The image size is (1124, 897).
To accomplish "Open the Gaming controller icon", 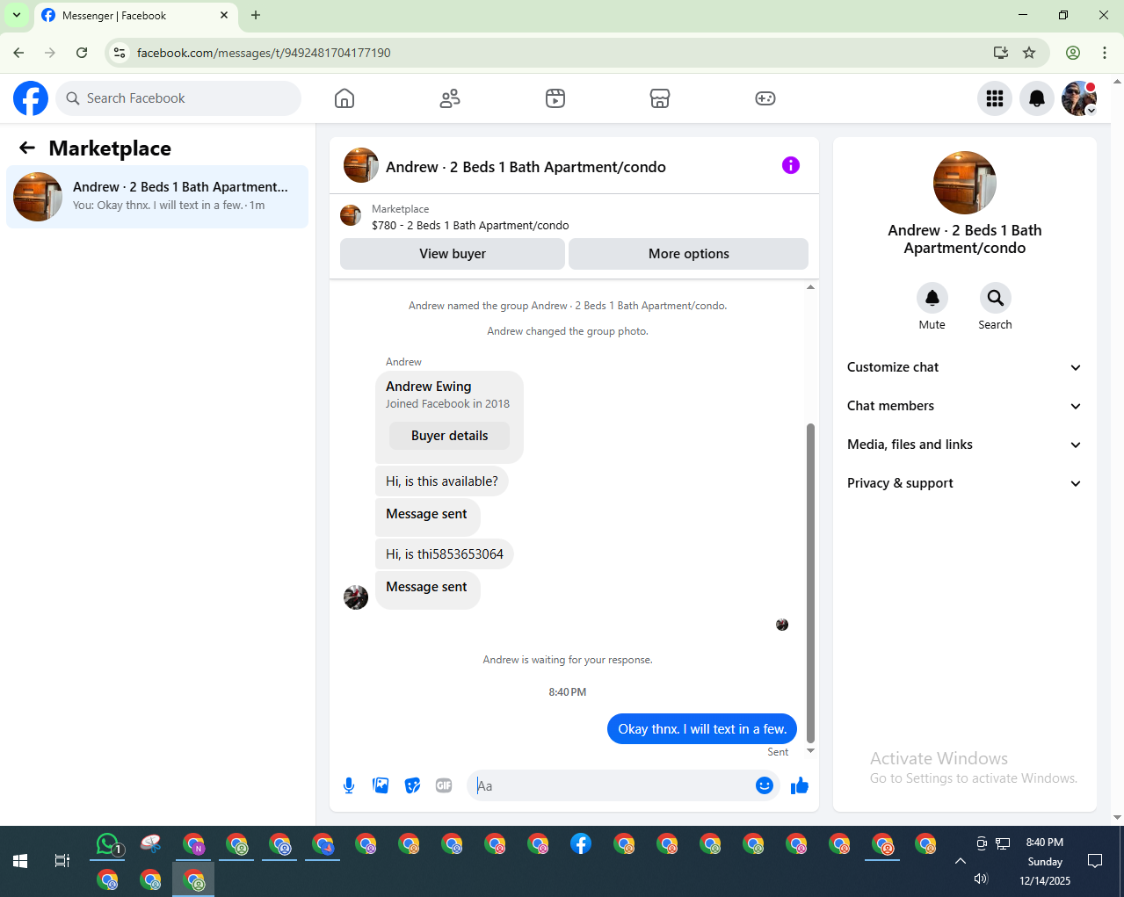I will pyautogui.click(x=765, y=98).
